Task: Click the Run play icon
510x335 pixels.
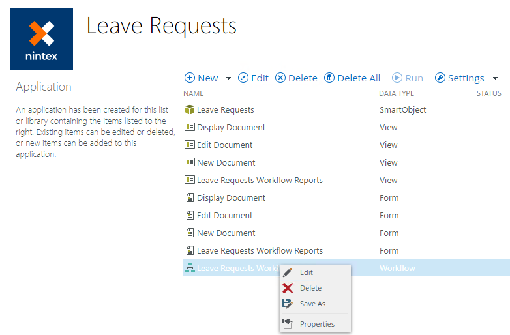Action: point(397,78)
